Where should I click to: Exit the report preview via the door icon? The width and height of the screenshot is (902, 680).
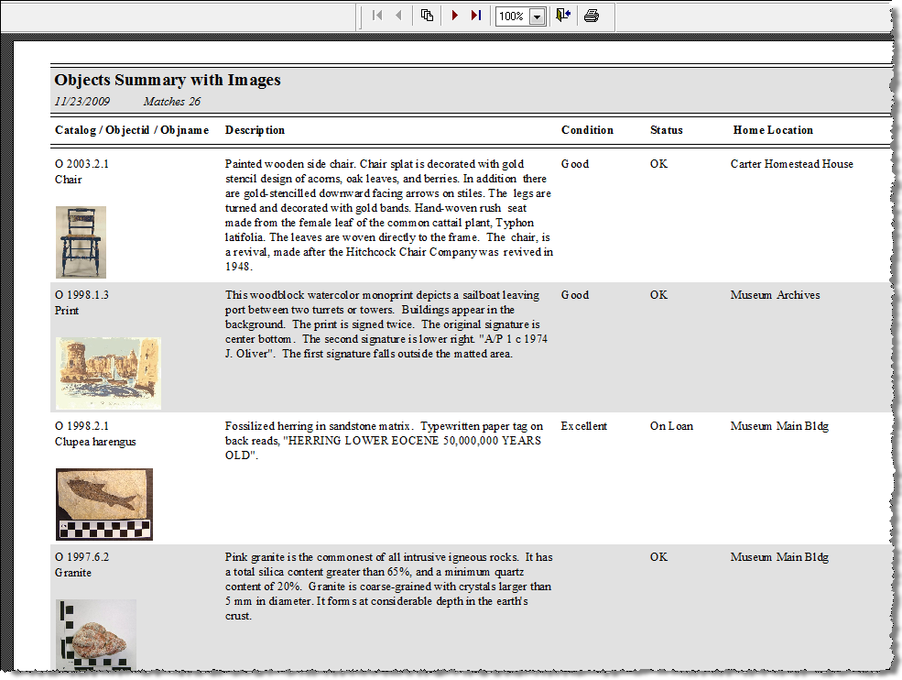563,15
